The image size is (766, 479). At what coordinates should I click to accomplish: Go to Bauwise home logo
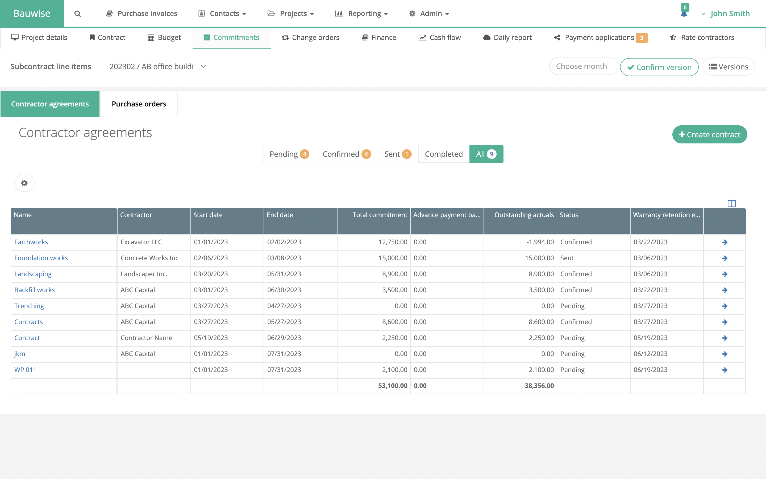pyautogui.click(x=32, y=13)
